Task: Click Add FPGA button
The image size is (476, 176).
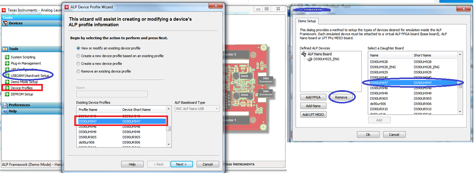Action: (313, 97)
